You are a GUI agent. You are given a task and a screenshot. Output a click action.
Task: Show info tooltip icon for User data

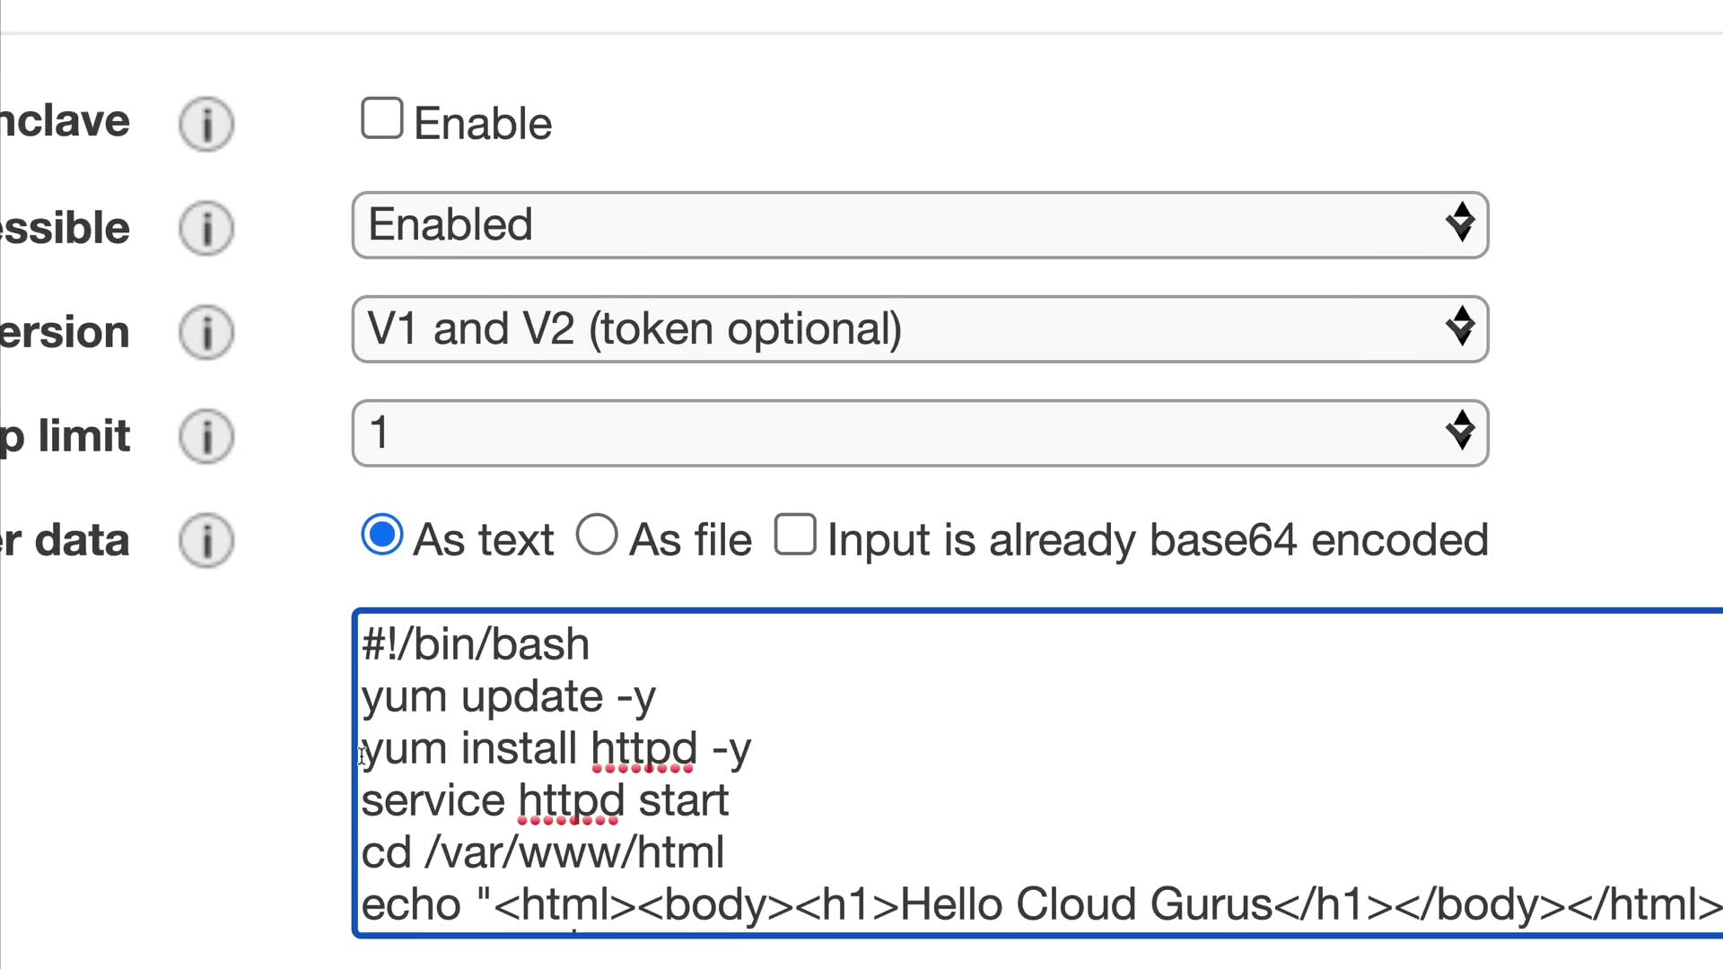[206, 540]
